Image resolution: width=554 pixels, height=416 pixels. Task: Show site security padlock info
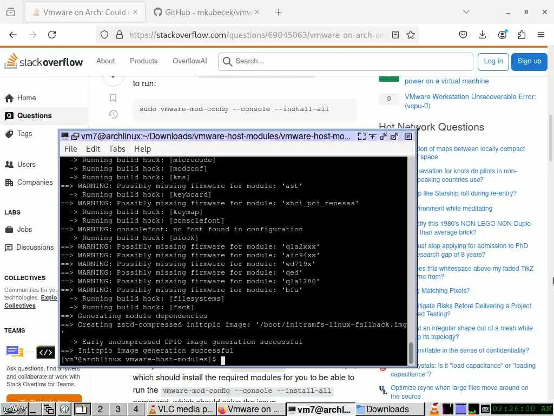click(x=120, y=35)
